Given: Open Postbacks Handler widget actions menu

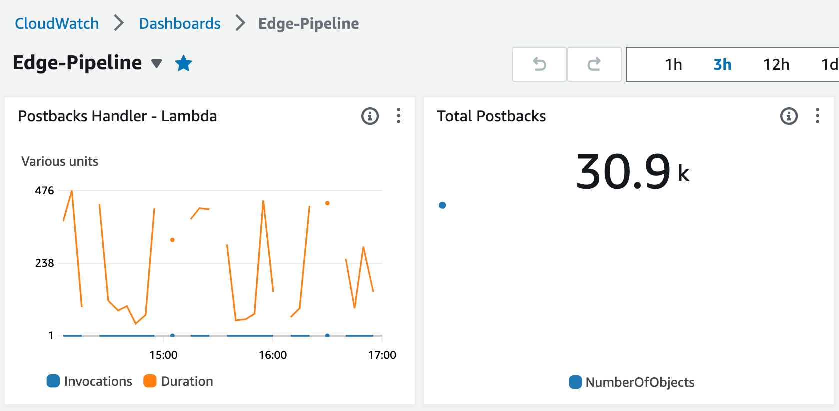Looking at the screenshot, I should click(398, 116).
